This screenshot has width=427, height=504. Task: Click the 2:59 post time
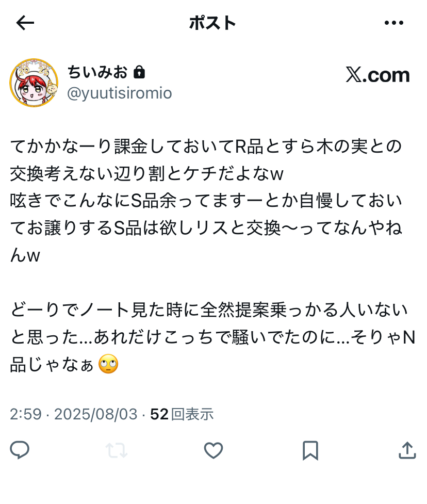(x=26, y=414)
